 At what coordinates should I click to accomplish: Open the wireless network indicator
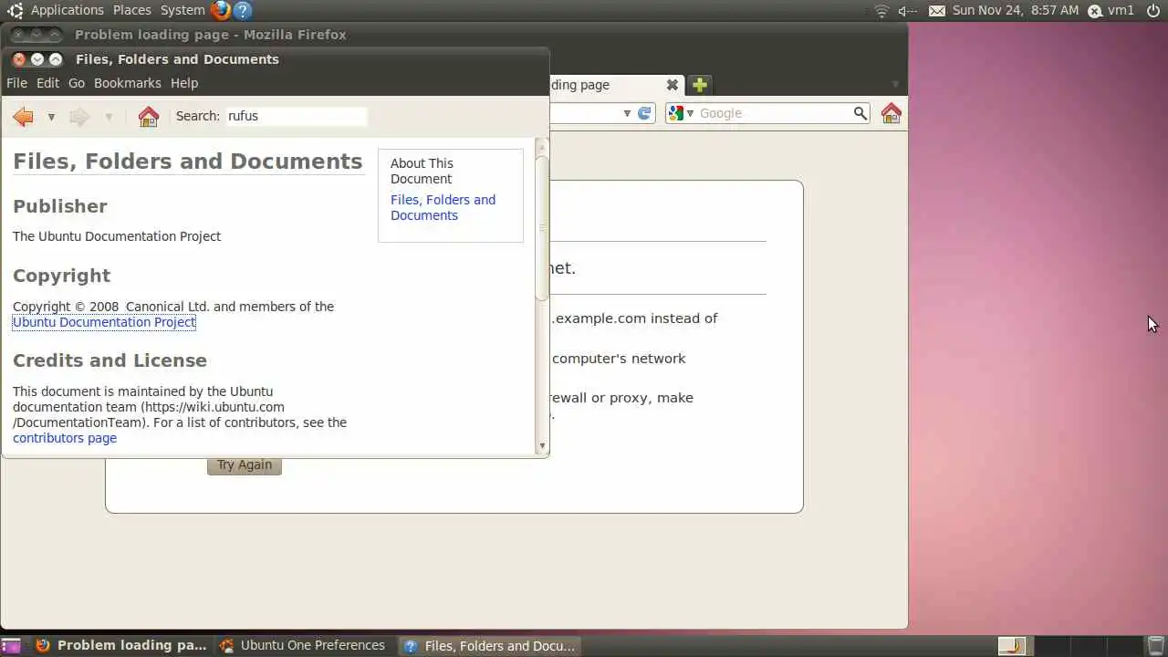pos(881,11)
